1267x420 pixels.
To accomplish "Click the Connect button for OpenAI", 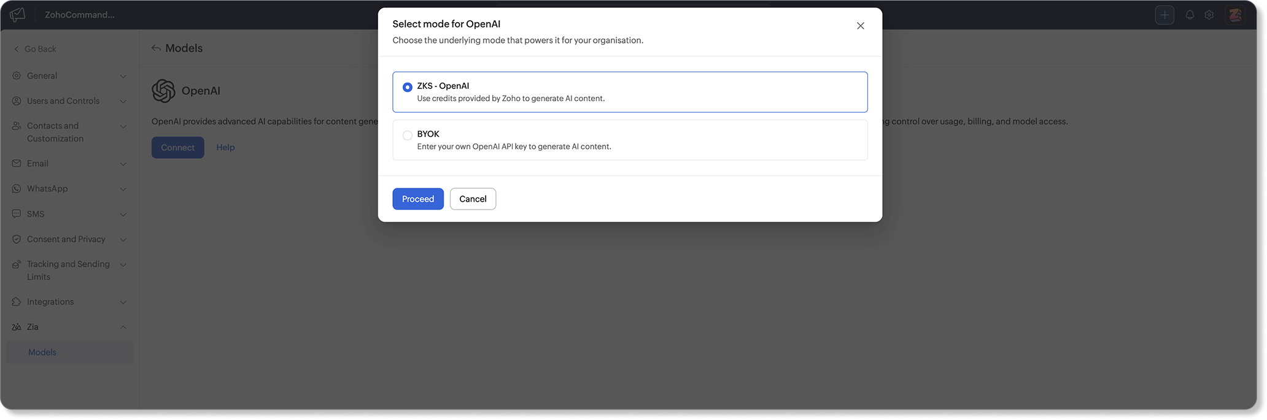I will pos(178,148).
